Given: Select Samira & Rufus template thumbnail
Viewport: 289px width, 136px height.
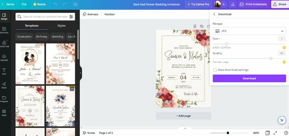Looking at the screenshot, I should (x=30, y=106).
